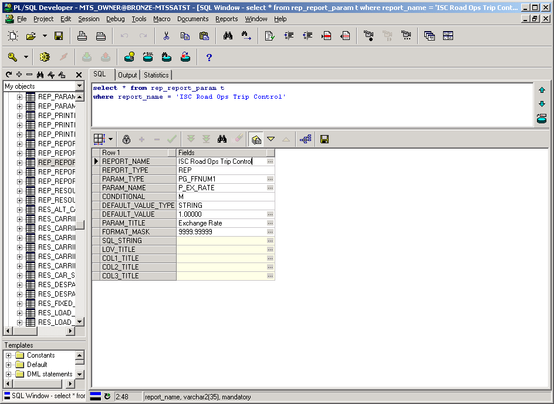Click the SQL Window entry in window list
Image resolution: width=554 pixels, height=404 pixels.
(45, 396)
